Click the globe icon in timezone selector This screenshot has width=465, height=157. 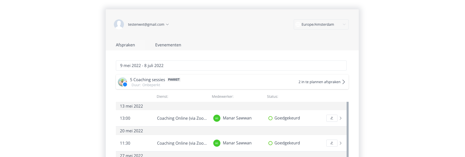coord(298,24)
